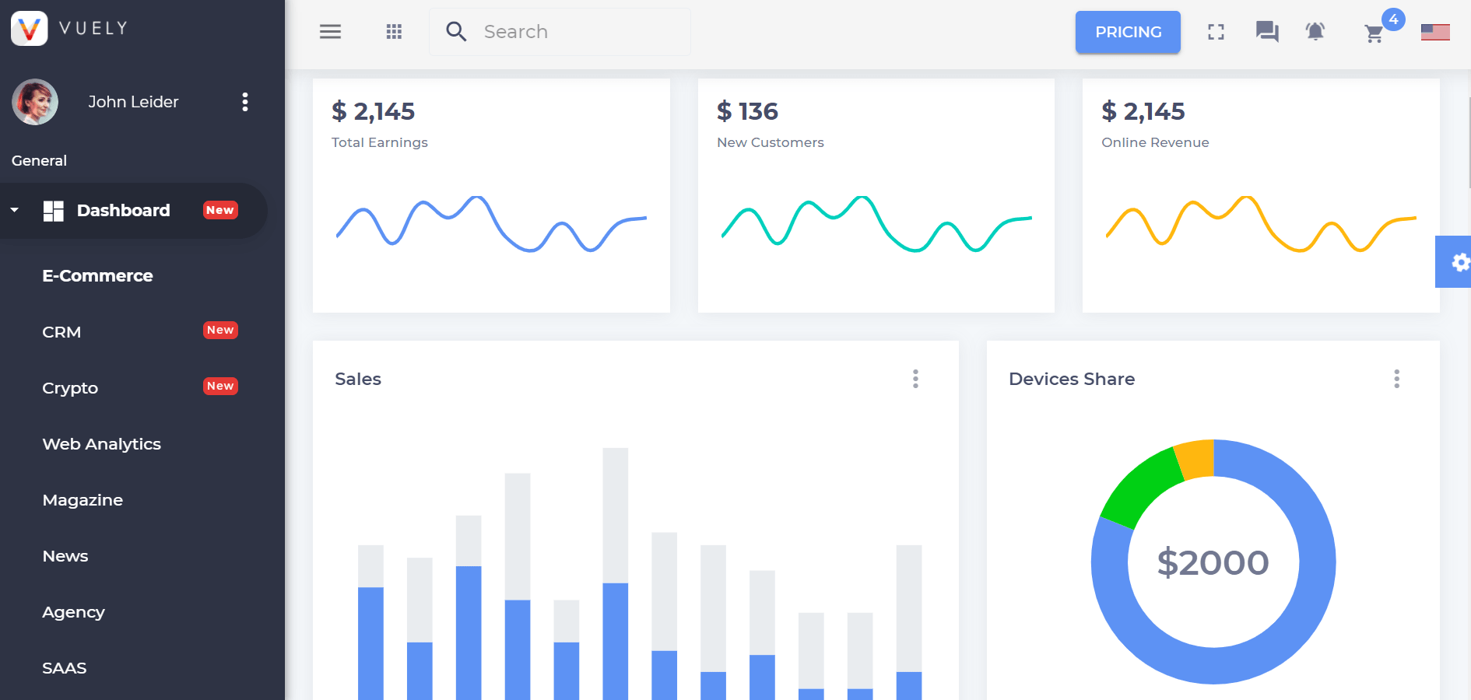Open the hamburger navigation menu
The height and width of the screenshot is (700, 1471).
[330, 31]
